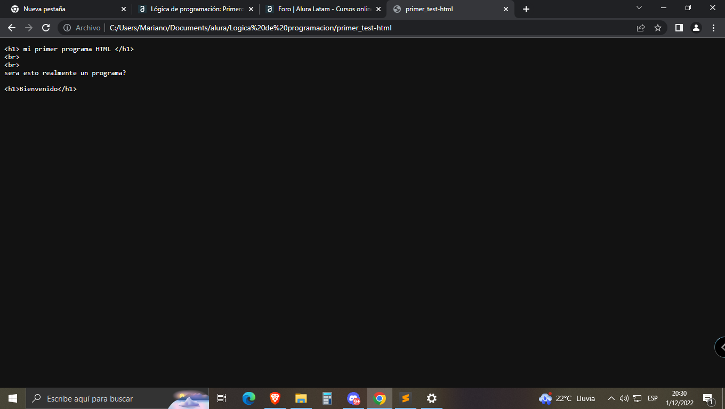The height and width of the screenshot is (409, 725).
Task: Share this page from the address bar
Action: click(x=641, y=28)
